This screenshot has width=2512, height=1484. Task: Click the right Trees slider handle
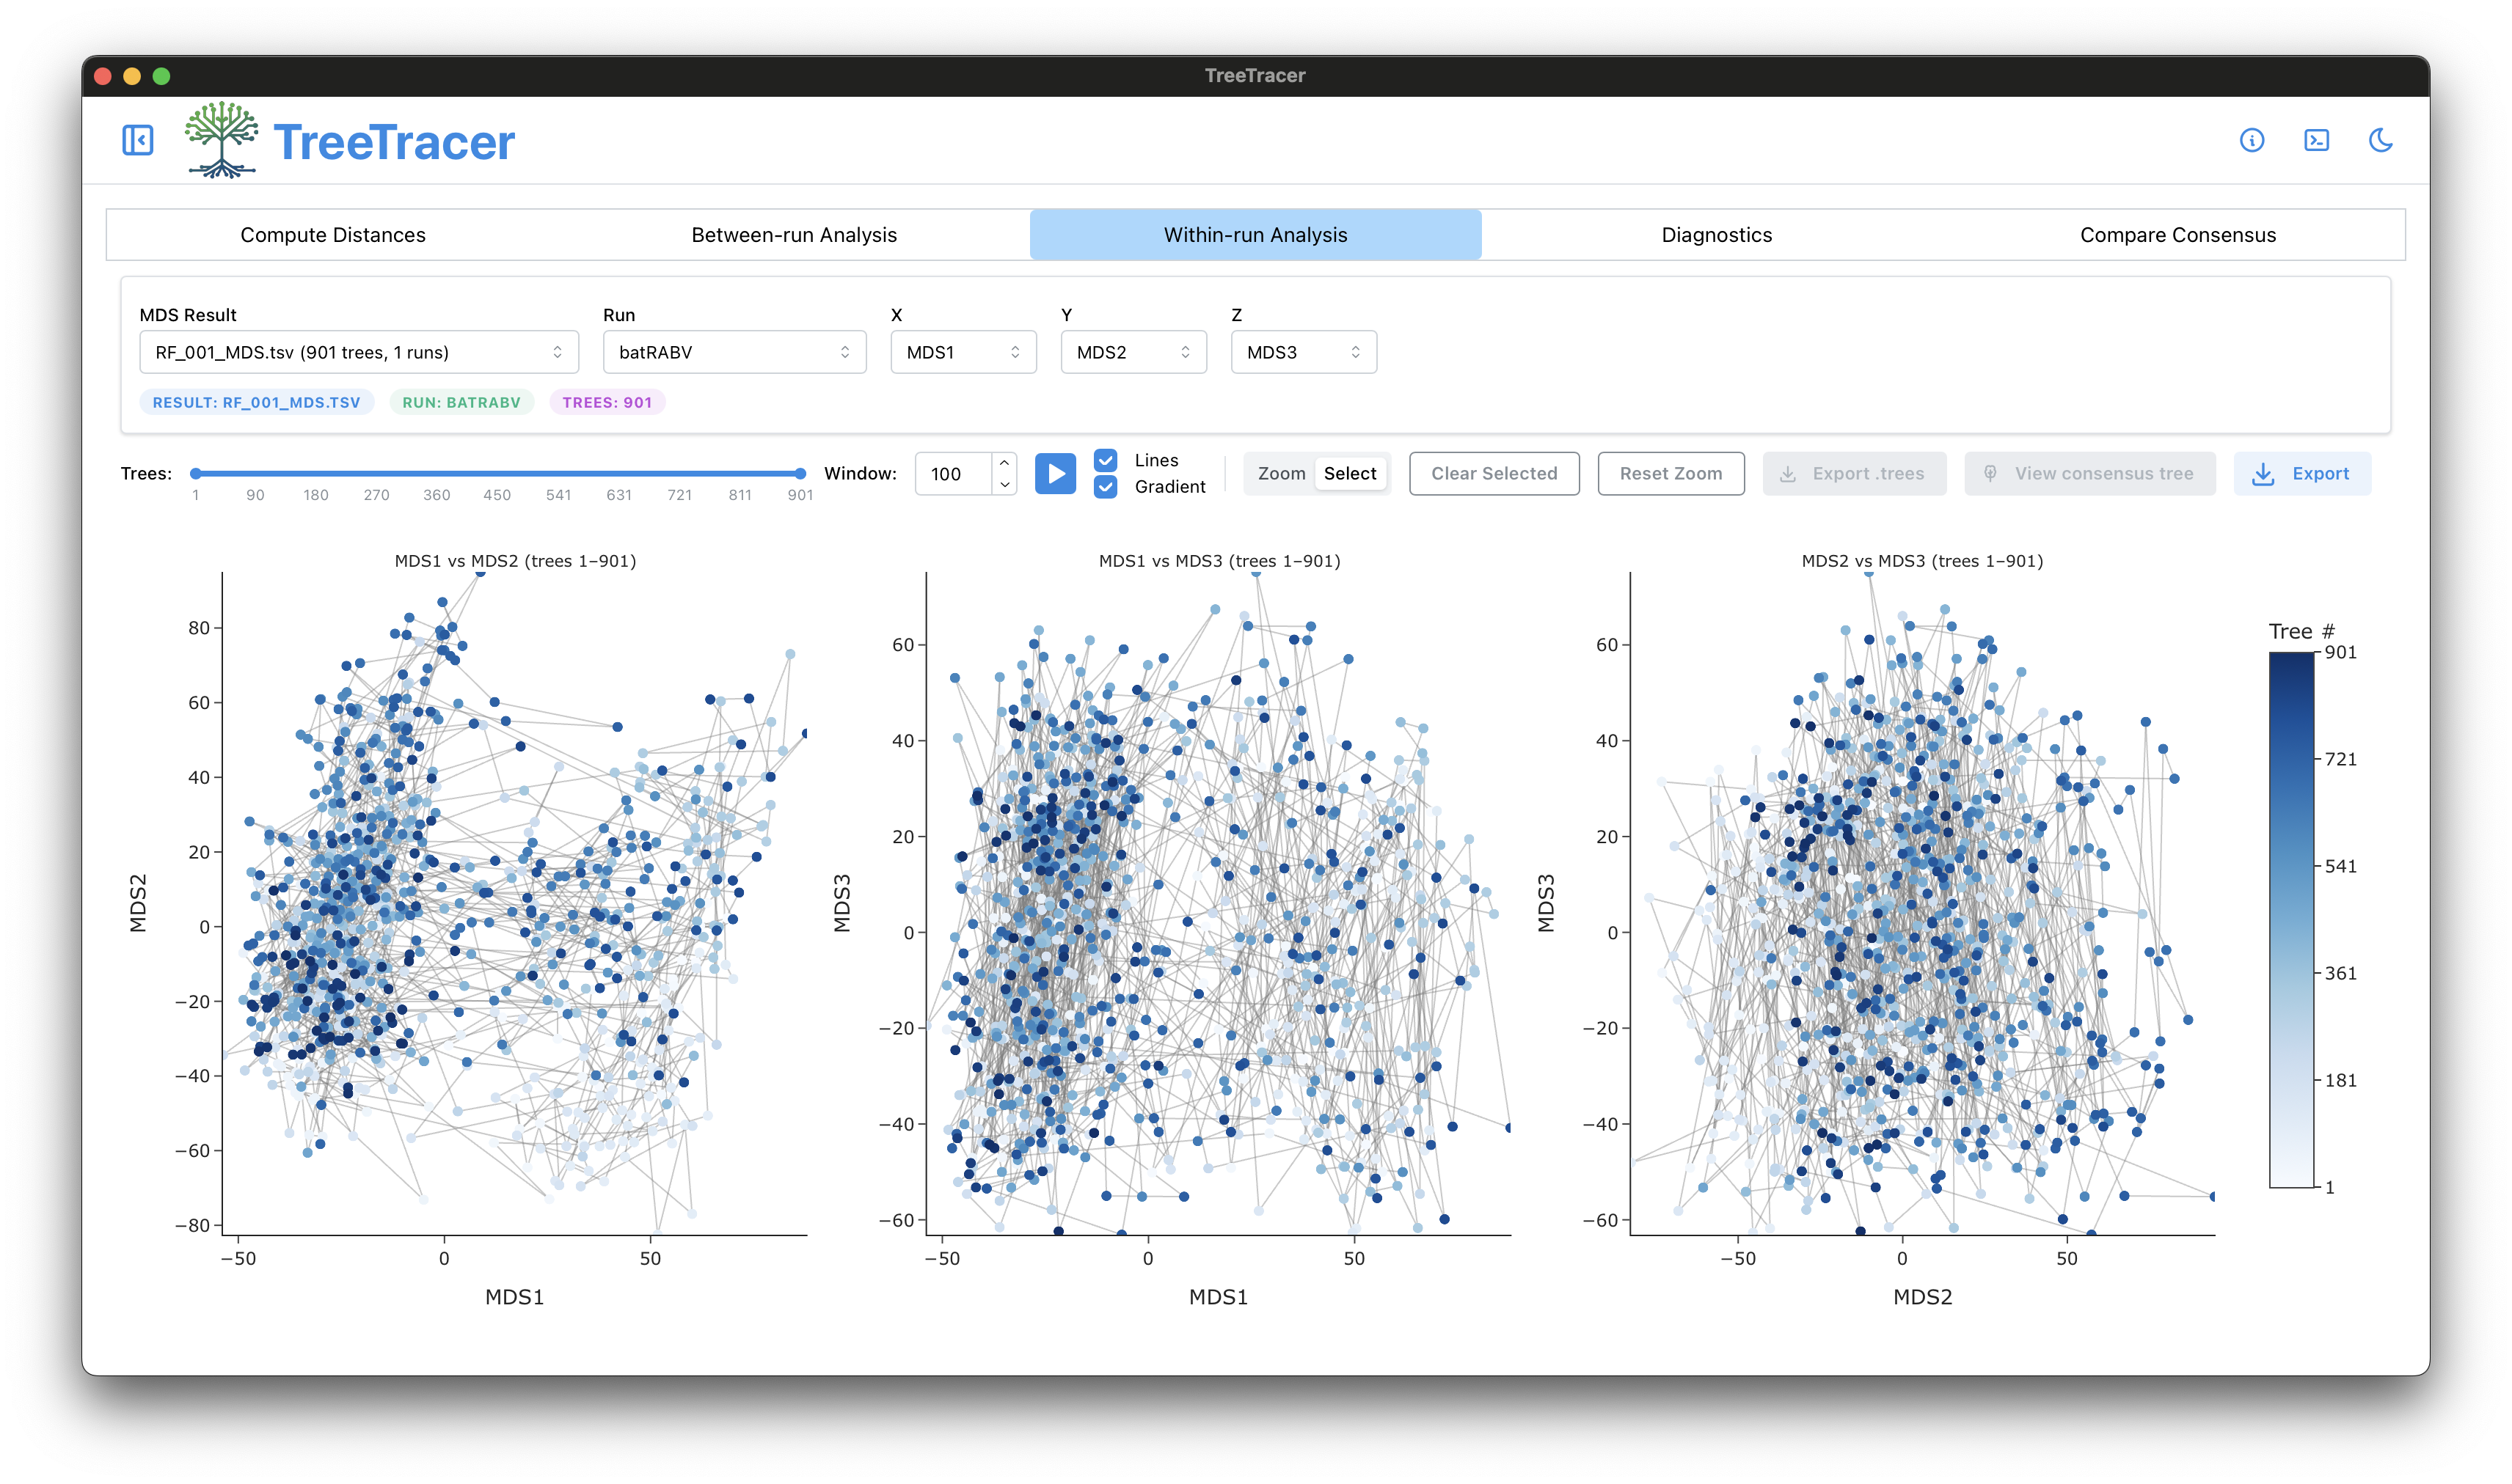[x=800, y=473]
